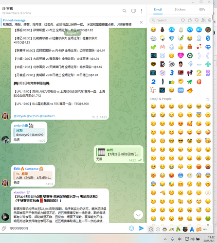This screenshot has height=243, width=217.
Task: Click the forward icon beside 14:25
Action: coord(93,117)
